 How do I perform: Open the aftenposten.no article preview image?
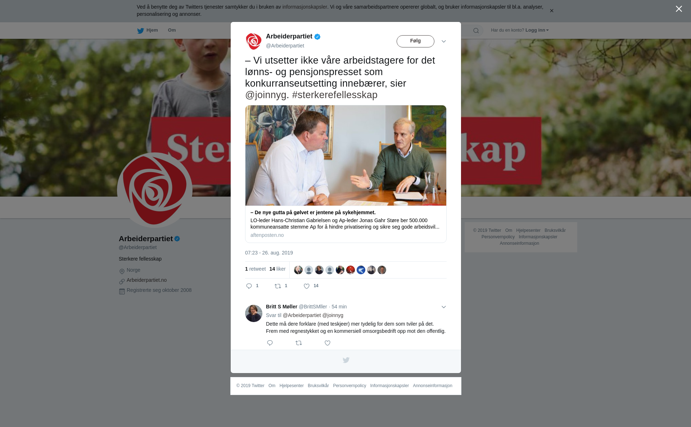[x=346, y=155]
